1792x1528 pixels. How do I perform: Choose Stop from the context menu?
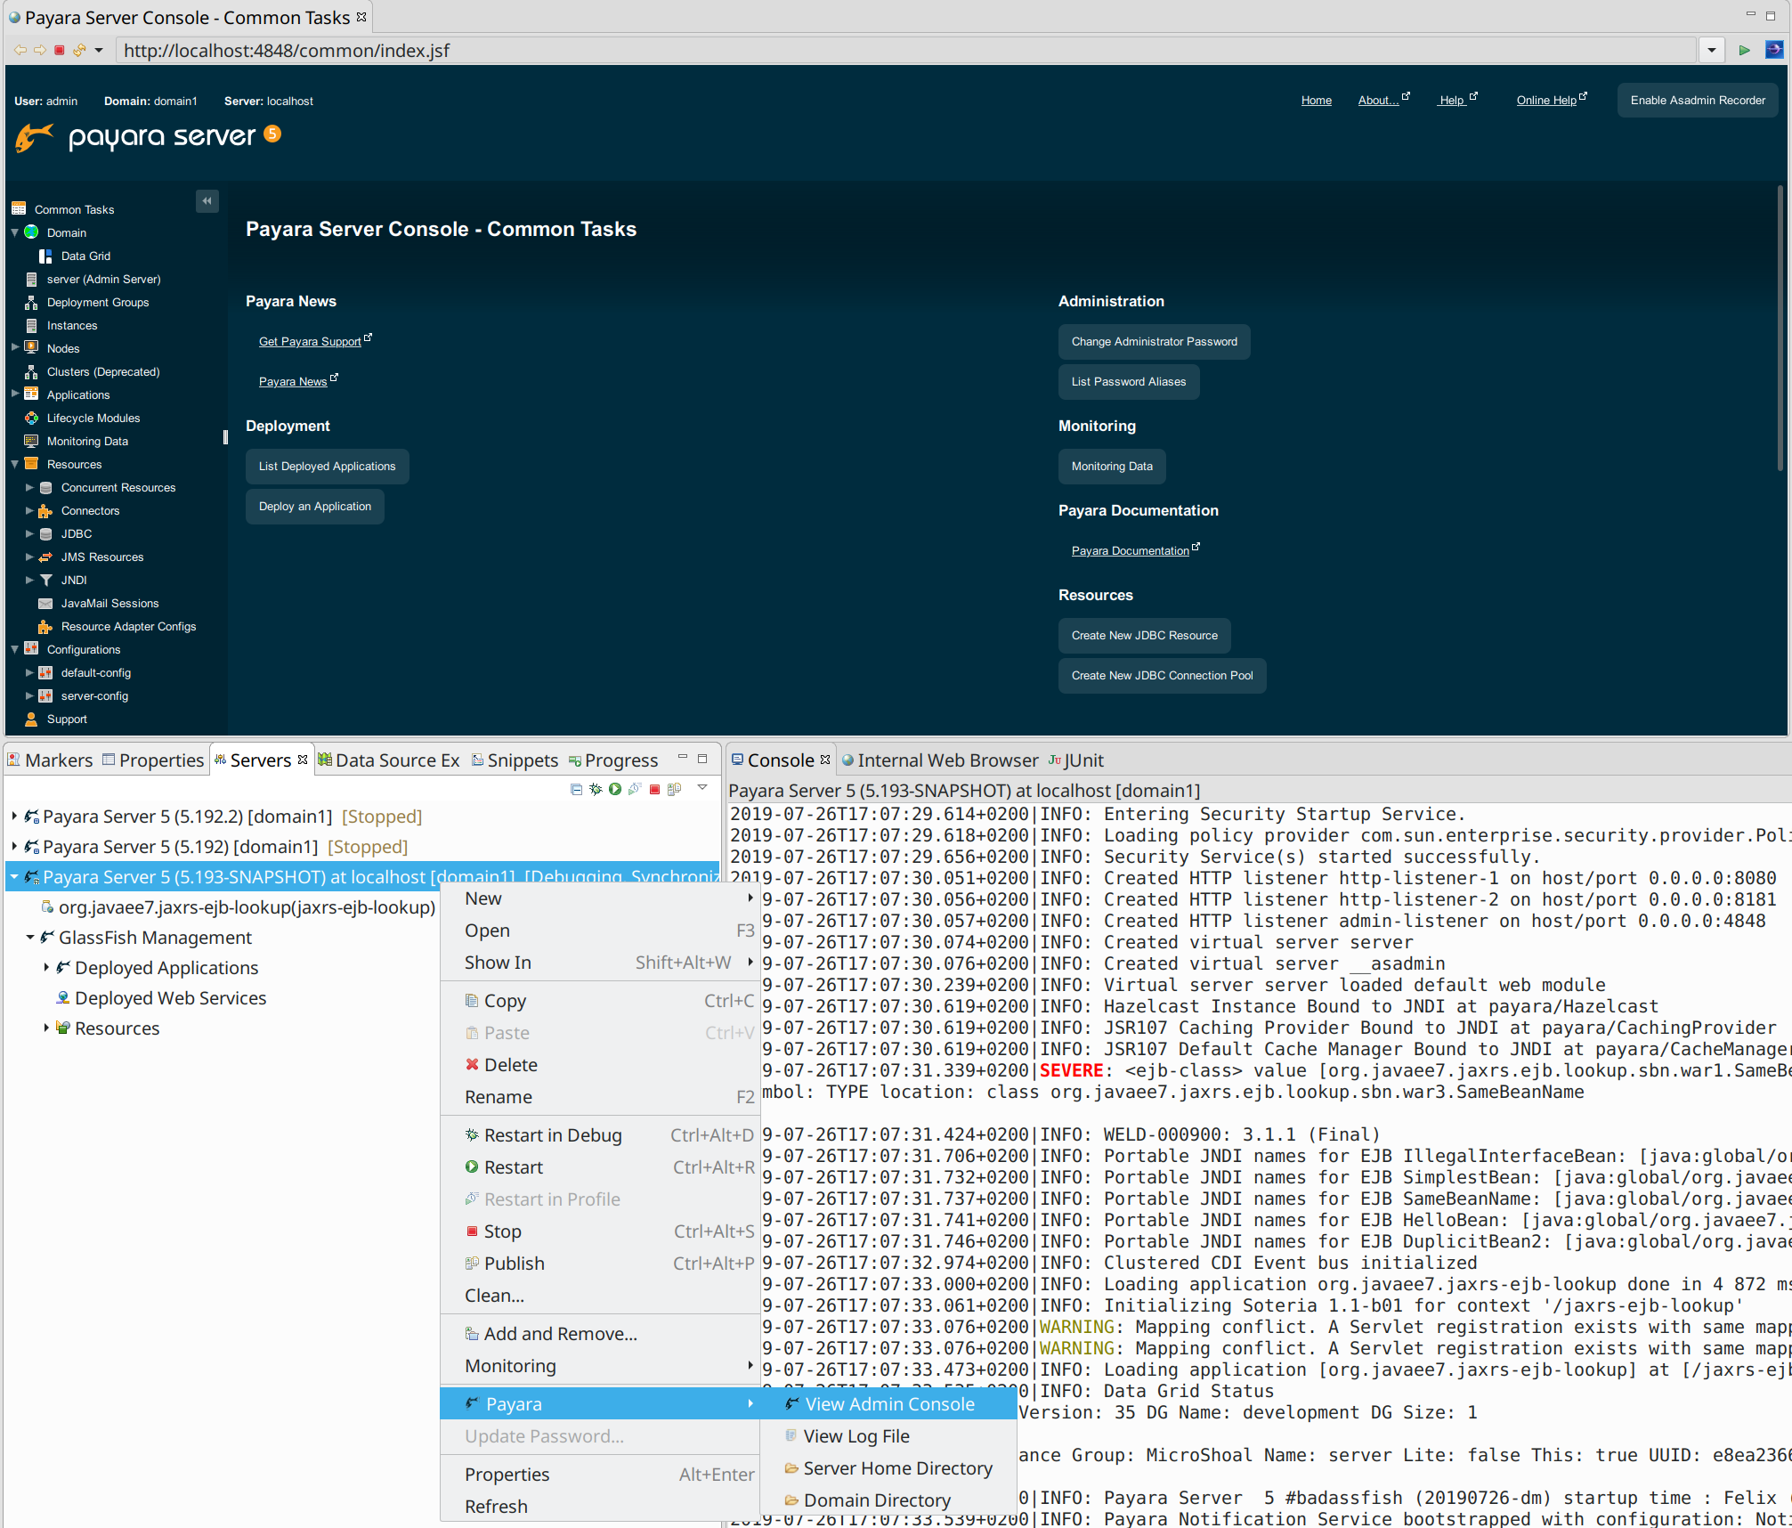click(600, 1231)
